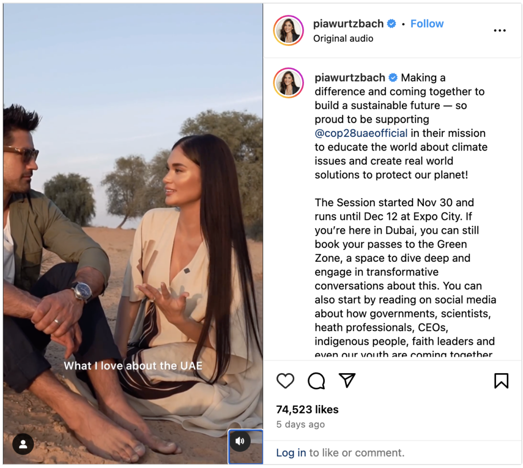
Task: Click Log in to like or comment
Action: pyautogui.click(x=291, y=453)
